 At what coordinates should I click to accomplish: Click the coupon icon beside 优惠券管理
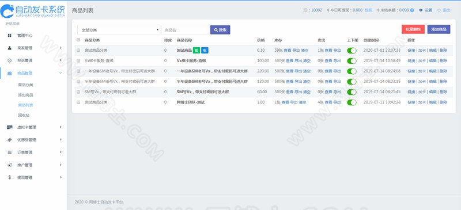10,140
